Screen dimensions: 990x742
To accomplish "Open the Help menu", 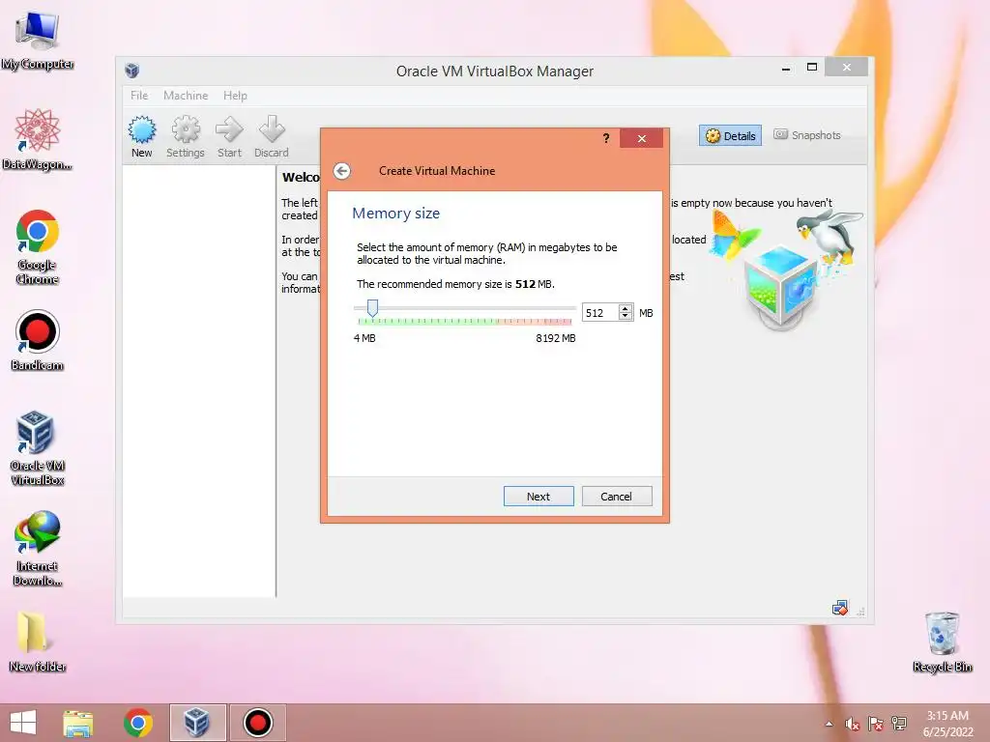I will click(x=235, y=96).
